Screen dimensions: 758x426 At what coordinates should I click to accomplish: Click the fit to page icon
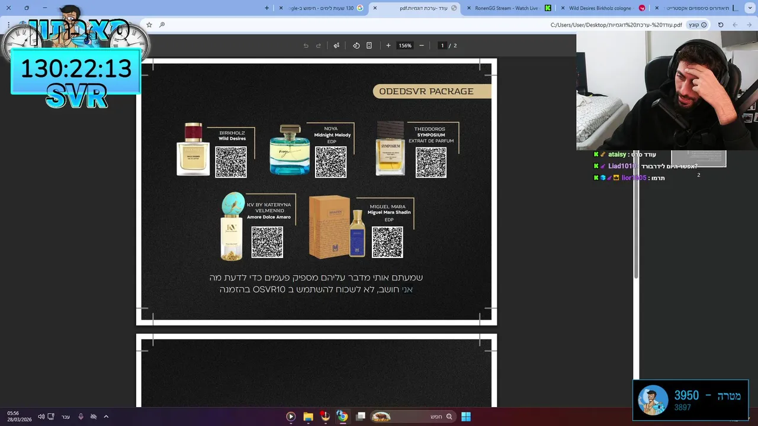[x=369, y=46]
